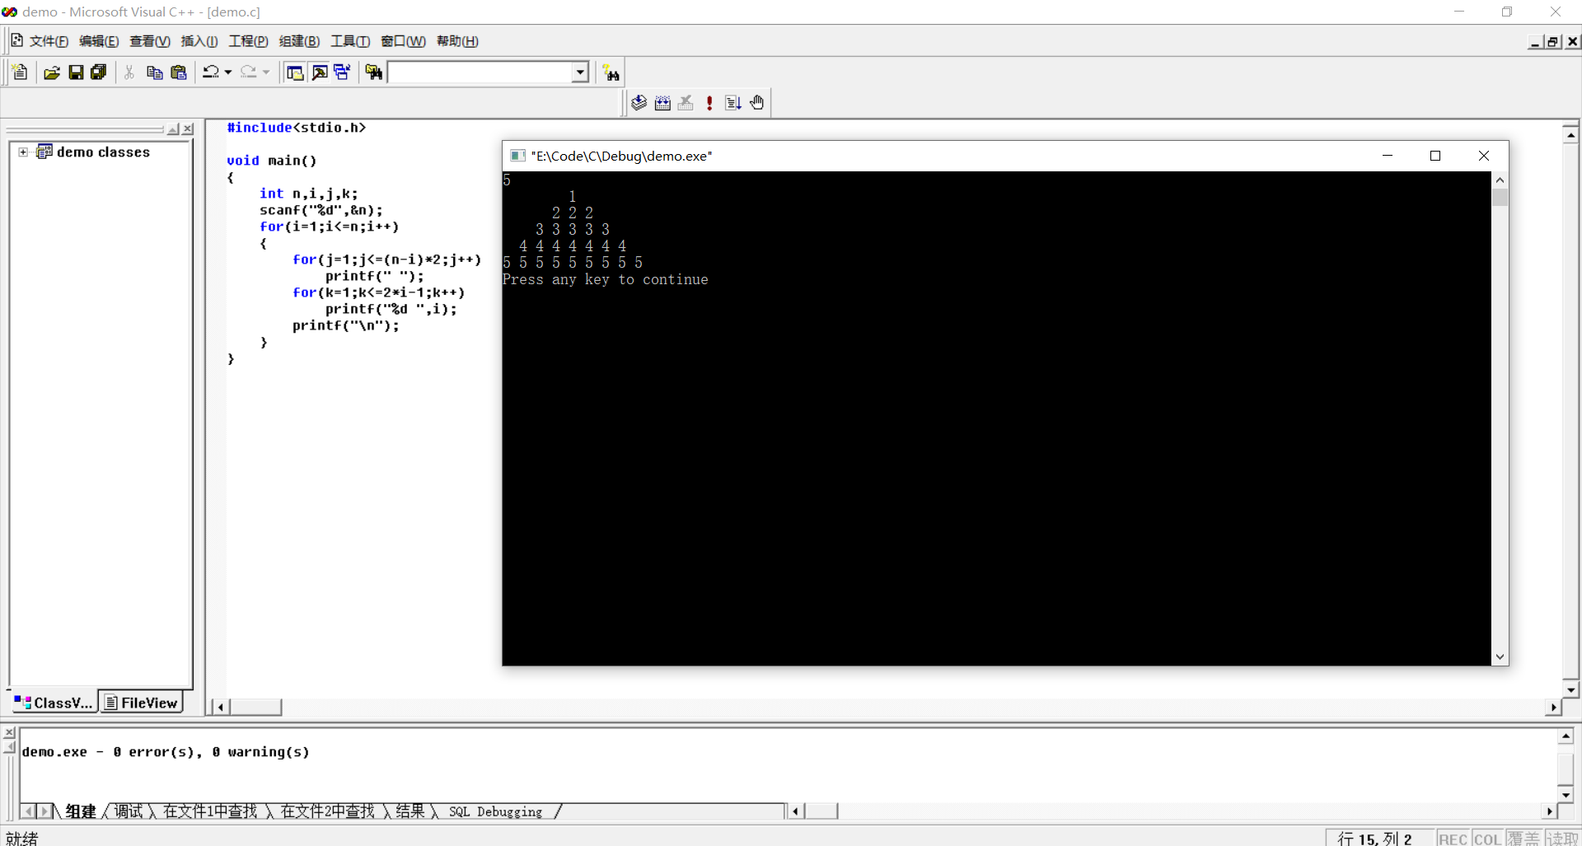
Task: Click console window scrollbar up arrow
Action: pos(1500,180)
